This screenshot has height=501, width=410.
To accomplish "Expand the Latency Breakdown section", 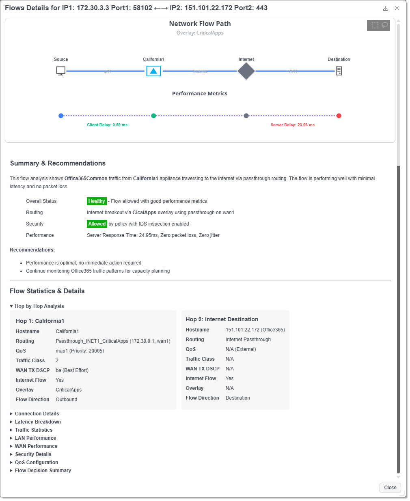I will [x=35, y=422].
